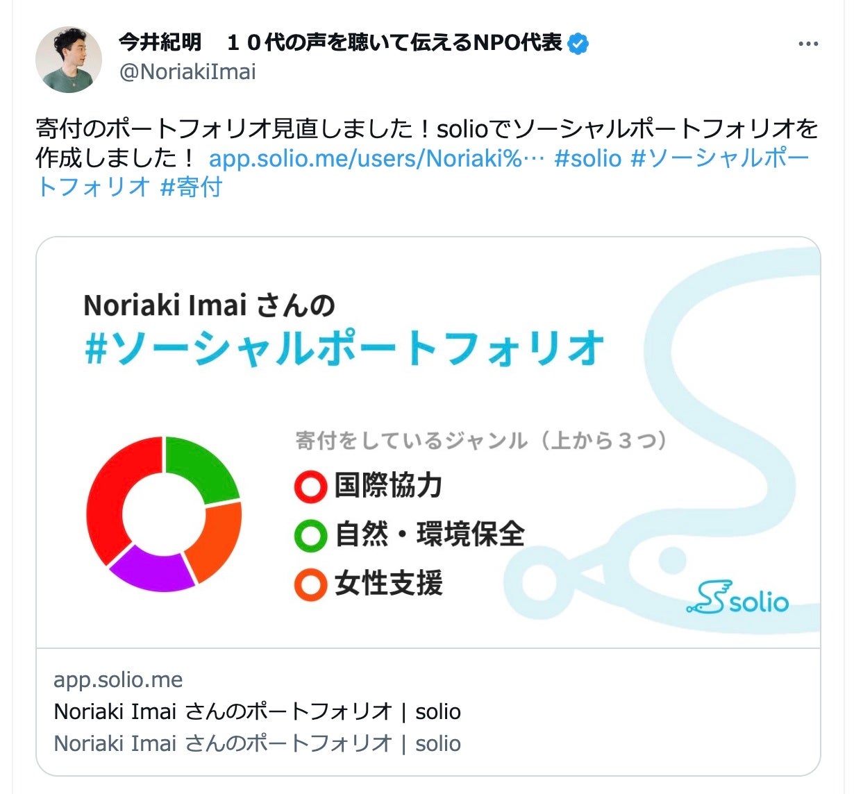Click the @NoriakiImai handle
This screenshot has width=854, height=794.
(187, 71)
